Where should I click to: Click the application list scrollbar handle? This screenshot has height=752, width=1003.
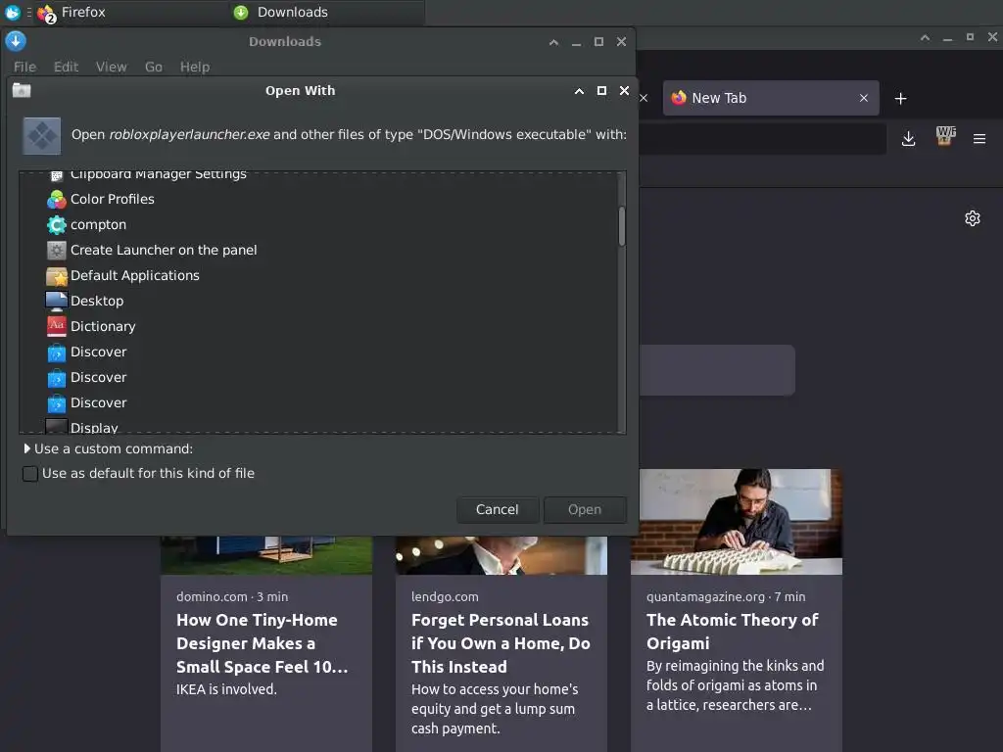coord(621,226)
